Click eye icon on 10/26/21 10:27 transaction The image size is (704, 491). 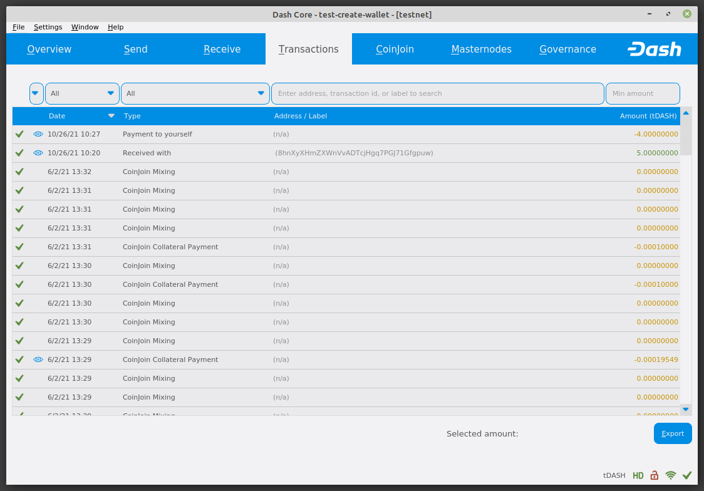(x=38, y=134)
